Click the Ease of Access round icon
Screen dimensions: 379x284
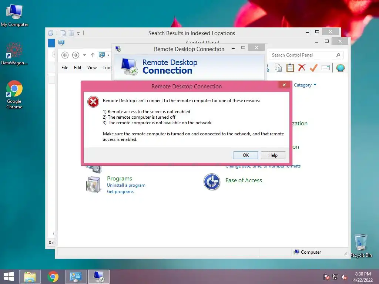point(212,182)
